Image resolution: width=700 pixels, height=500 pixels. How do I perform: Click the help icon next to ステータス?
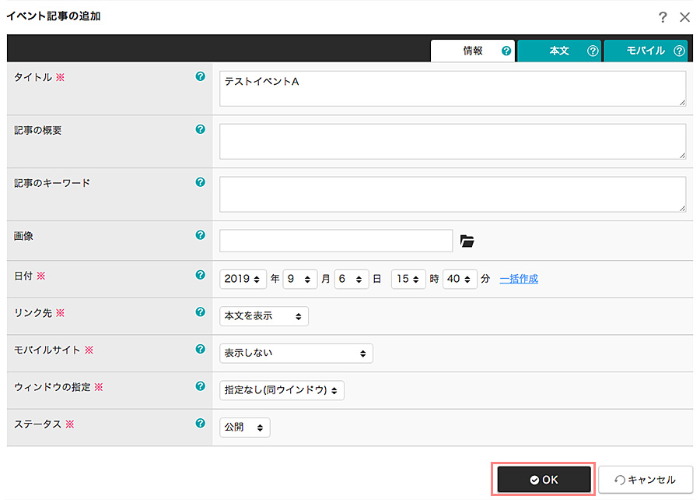coord(201,423)
